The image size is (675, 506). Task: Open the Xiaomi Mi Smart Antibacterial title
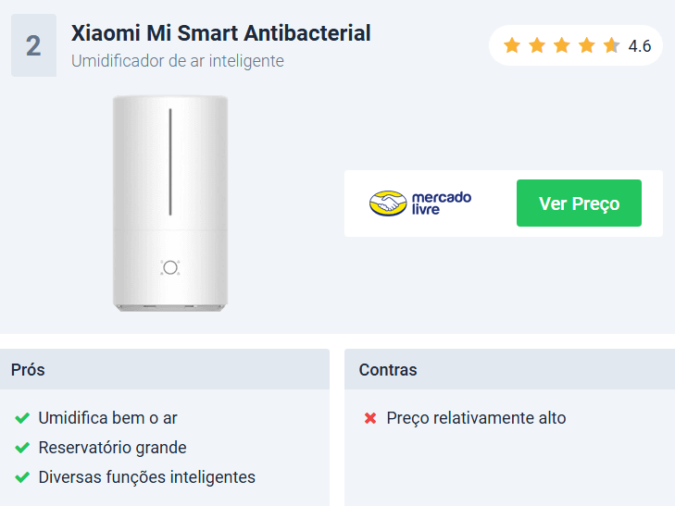point(220,33)
